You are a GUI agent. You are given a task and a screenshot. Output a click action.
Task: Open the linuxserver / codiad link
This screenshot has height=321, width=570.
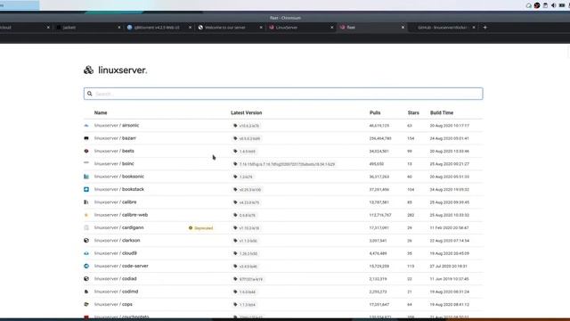115,279
